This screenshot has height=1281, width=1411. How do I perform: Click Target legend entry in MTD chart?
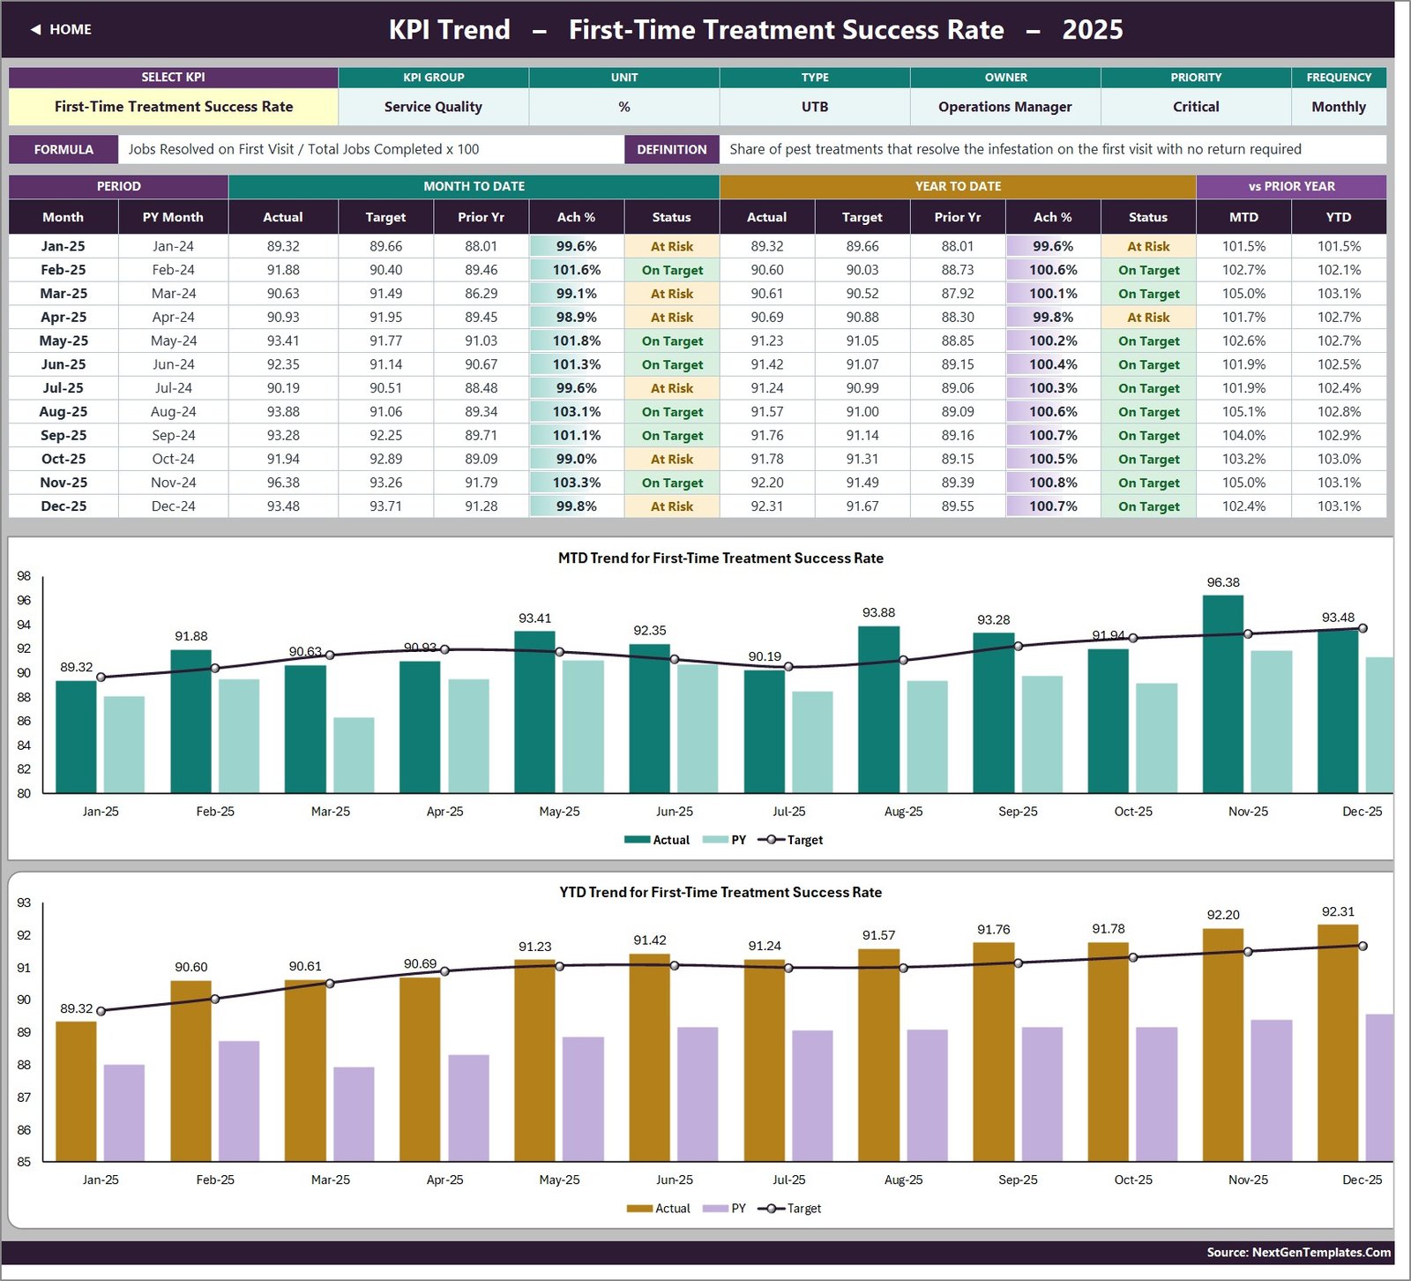pos(790,840)
